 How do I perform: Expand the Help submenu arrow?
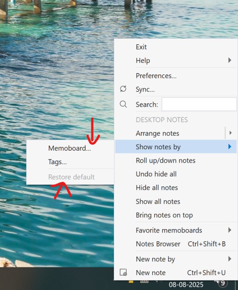coord(230,61)
